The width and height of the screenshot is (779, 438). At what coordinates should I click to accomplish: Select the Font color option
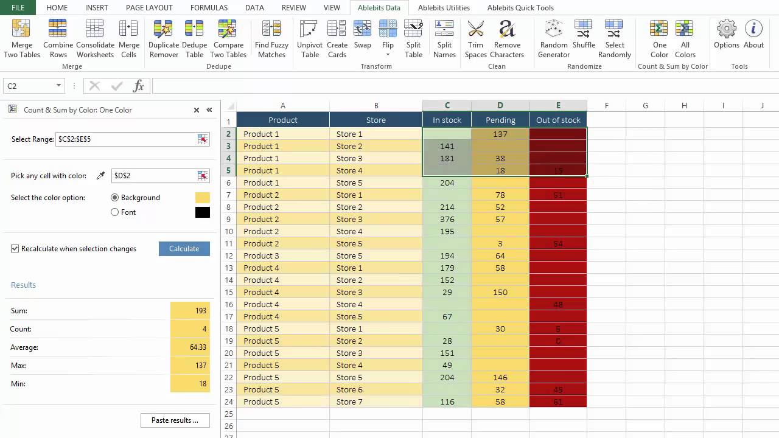coord(114,212)
